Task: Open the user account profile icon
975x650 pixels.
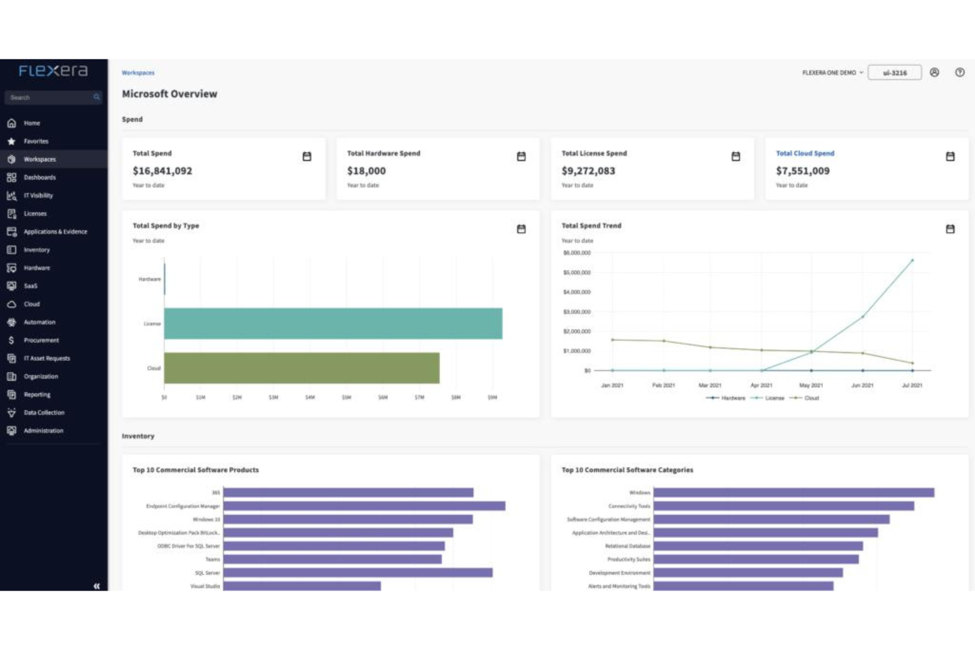Action: coord(935,72)
